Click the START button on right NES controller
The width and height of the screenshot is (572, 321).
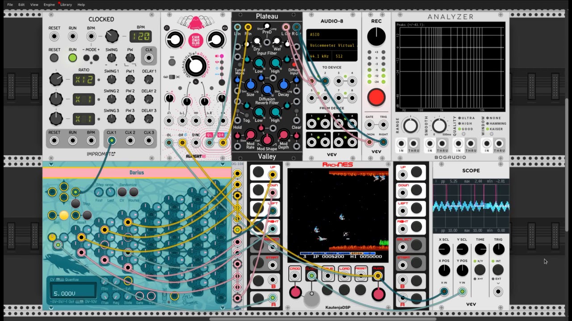[x=416, y=263]
